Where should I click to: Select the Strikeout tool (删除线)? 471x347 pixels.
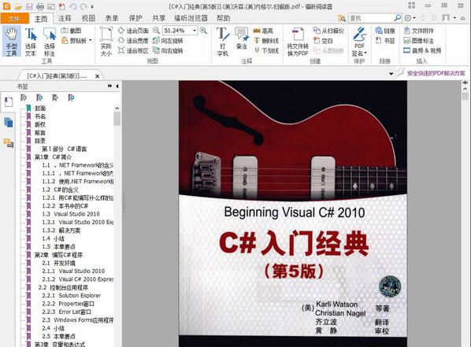266,41
